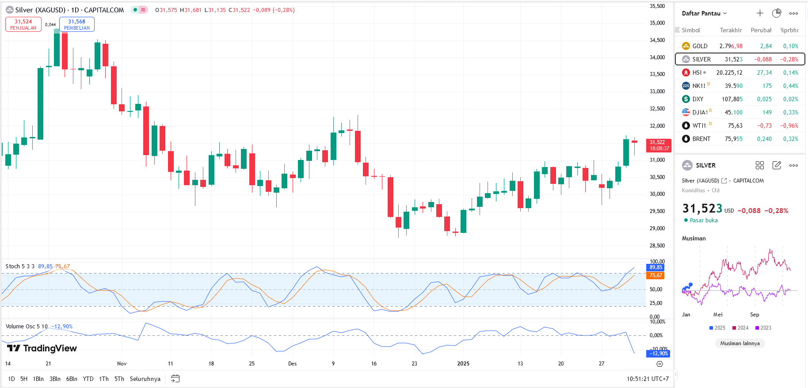The width and height of the screenshot is (808, 388).
Task: Select the YTD time range
Action: [x=88, y=379]
